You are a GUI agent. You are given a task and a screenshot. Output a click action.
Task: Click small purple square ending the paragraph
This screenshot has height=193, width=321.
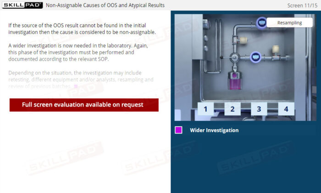(x=76, y=86)
